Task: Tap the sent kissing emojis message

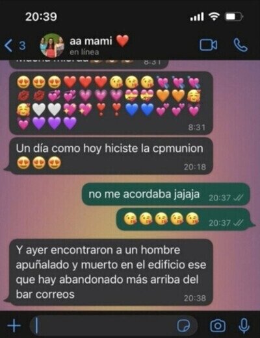Action: point(185,219)
